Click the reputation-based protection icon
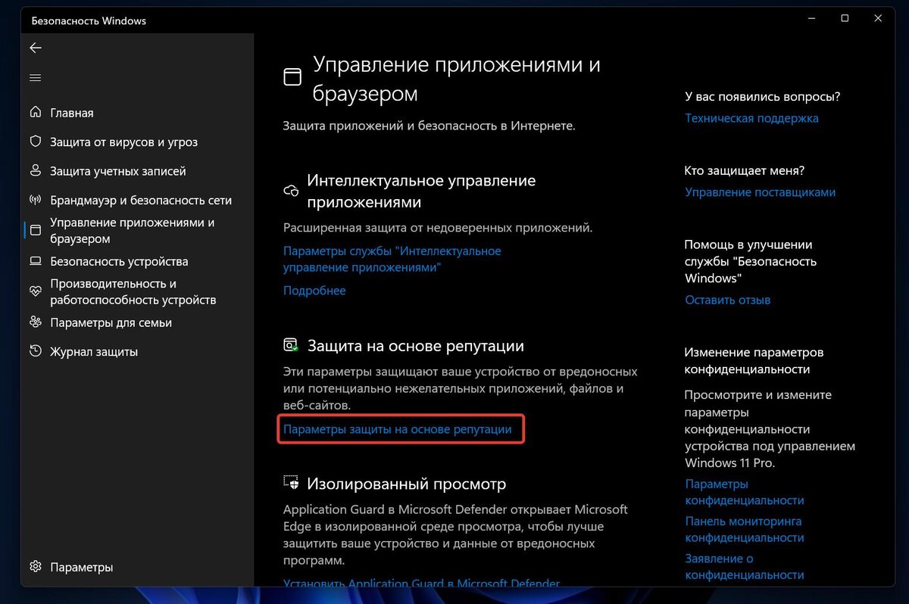Screen dimensions: 909x604 291,345
